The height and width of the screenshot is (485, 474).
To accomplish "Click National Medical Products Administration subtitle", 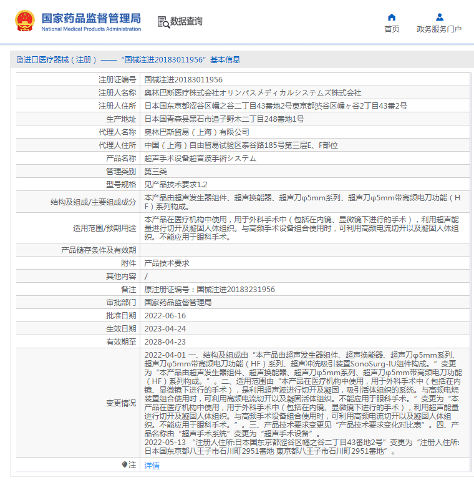I will tap(91, 29).
